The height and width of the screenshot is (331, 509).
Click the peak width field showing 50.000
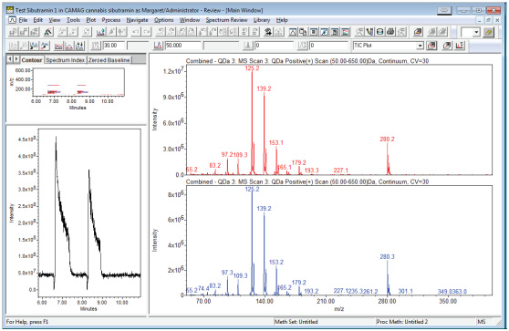tap(183, 46)
